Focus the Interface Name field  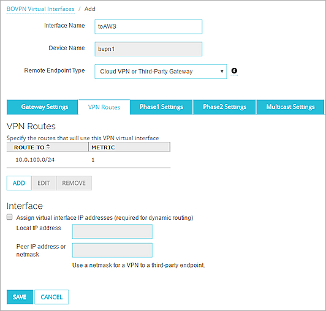pos(148,26)
